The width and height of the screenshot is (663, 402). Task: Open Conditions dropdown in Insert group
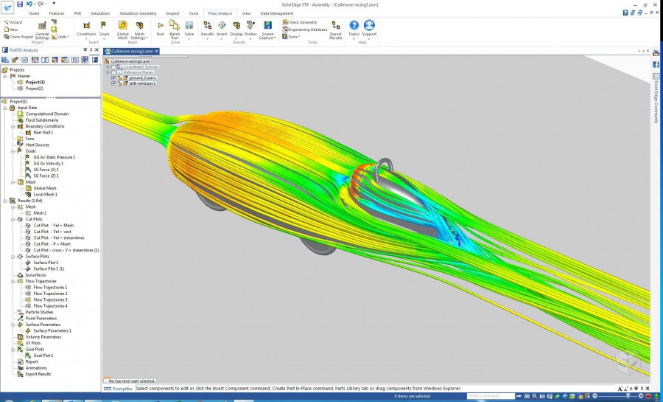[x=86, y=30]
